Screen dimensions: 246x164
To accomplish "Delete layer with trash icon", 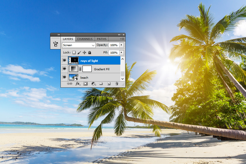I will click(x=117, y=84).
